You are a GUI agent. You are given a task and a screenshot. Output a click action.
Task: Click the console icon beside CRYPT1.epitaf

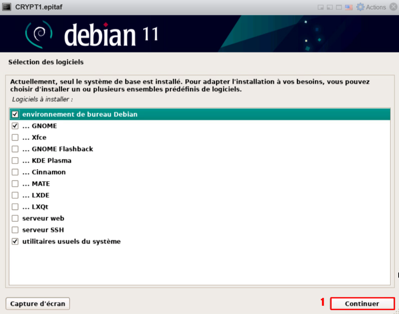(7, 7)
